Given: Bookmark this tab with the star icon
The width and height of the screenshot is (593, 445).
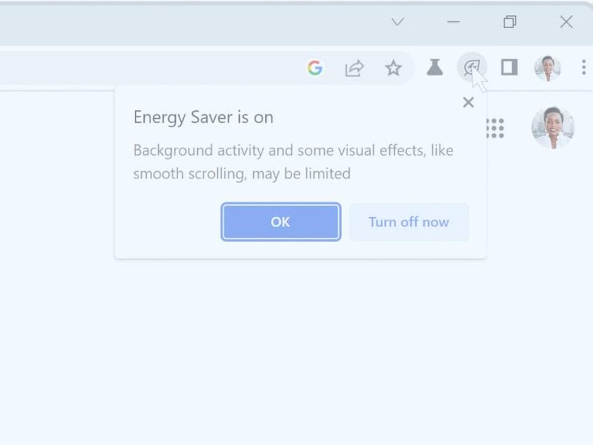Looking at the screenshot, I should pyautogui.click(x=393, y=68).
